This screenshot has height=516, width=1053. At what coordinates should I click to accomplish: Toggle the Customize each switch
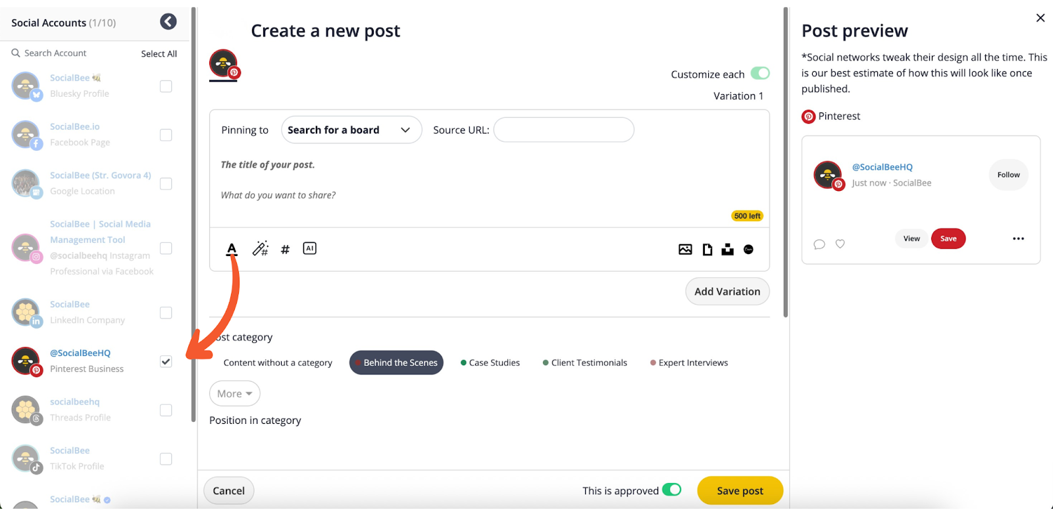[x=760, y=73]
